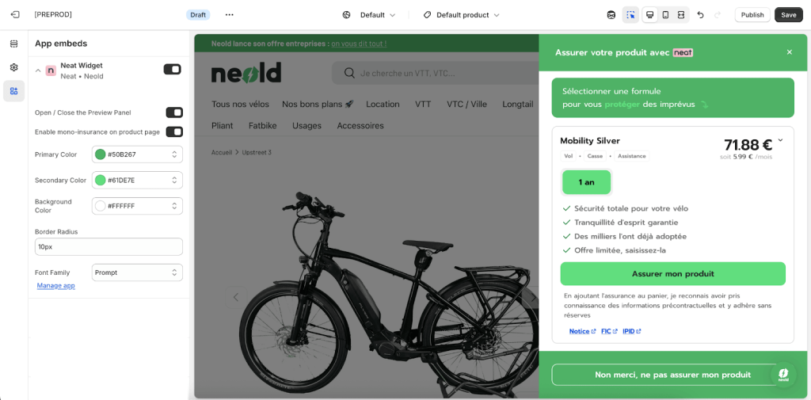This screenshot has width=811, height=400.
Task: Click the Save button
Action: [x=788, y=14]
